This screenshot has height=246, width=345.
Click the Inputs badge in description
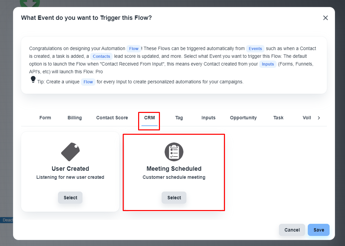click(x=268, y=64)
